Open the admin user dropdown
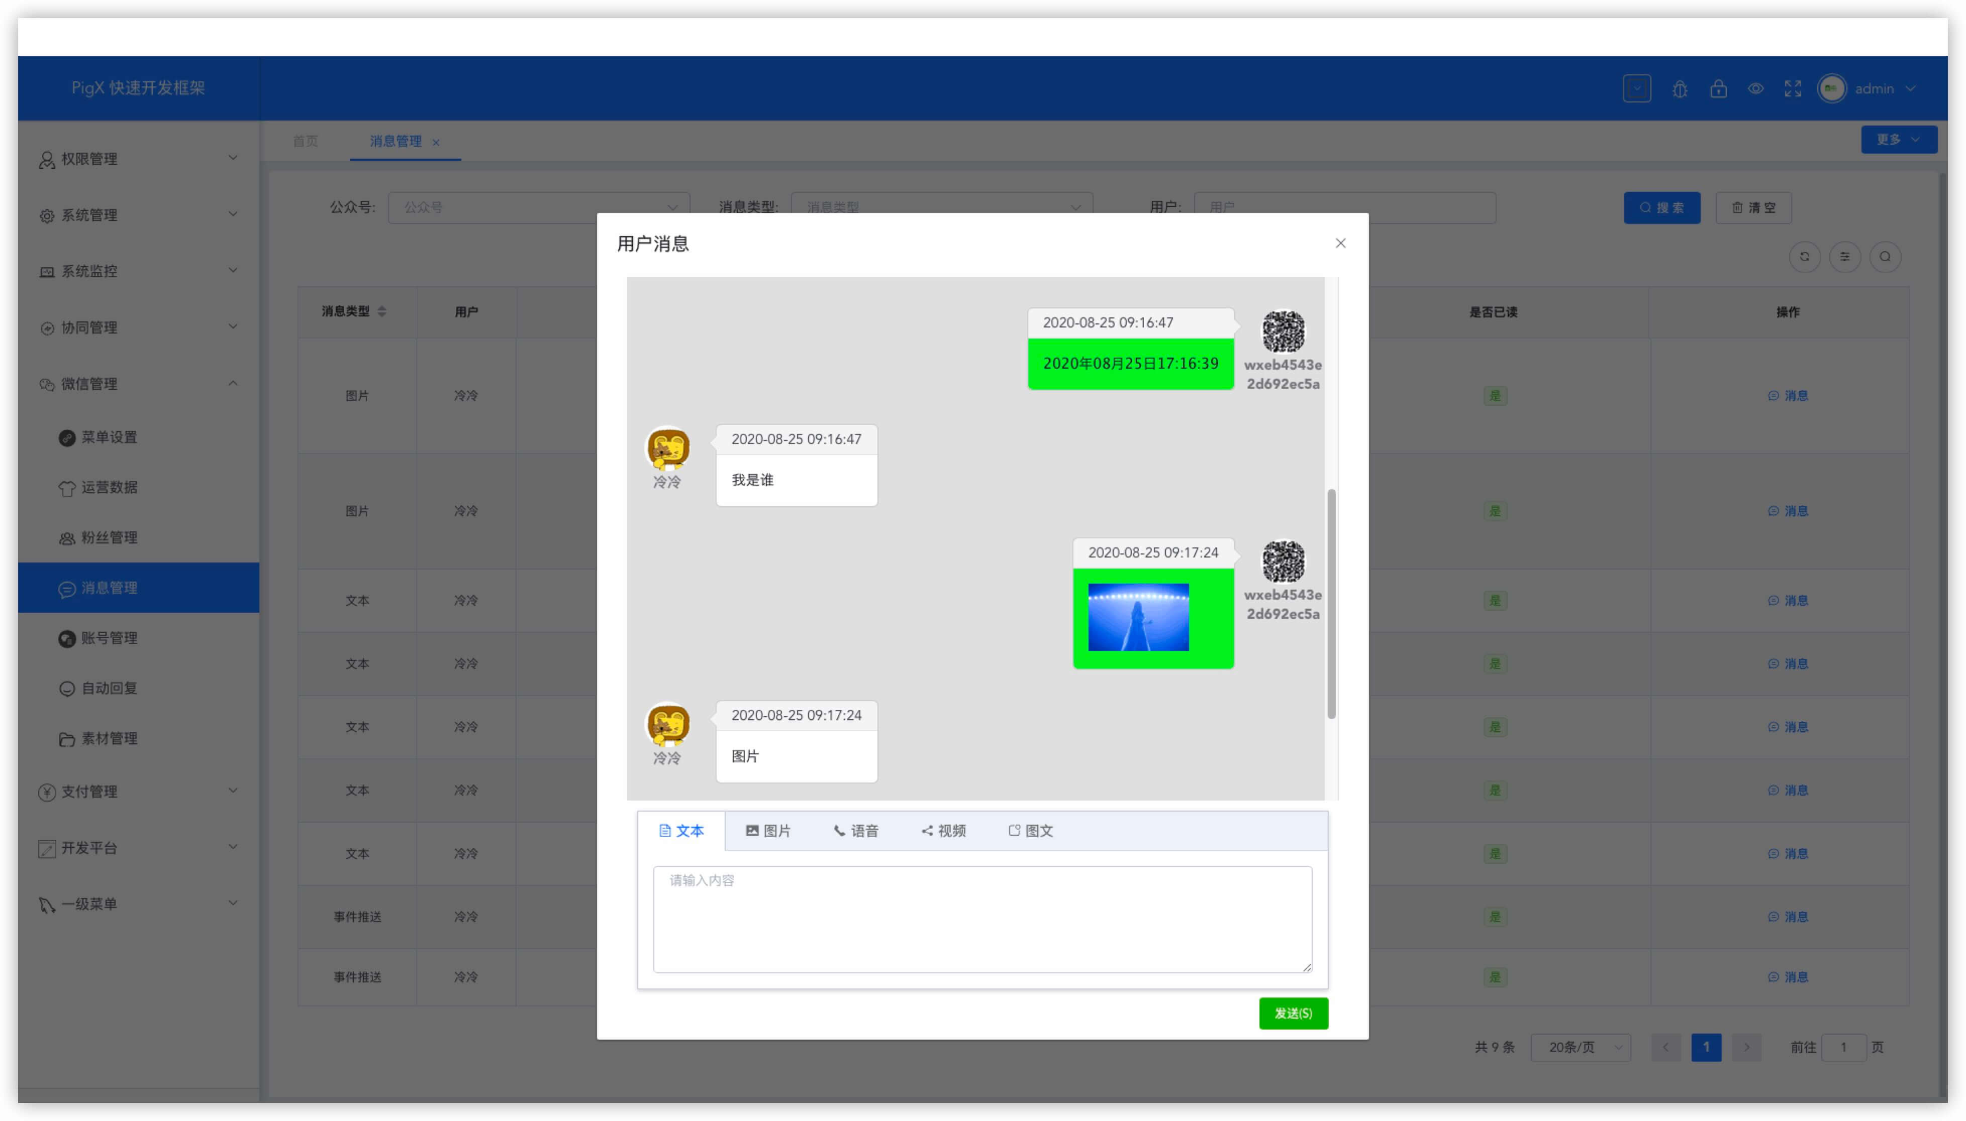Image resolution: width=1966 pixels, height=1121 pixels. coord(1875,88)
